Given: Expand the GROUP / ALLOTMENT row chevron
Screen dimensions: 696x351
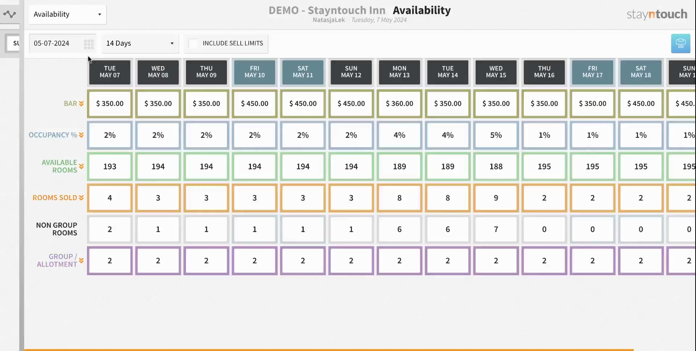Looking at the screenshot, I should [81, 260].
